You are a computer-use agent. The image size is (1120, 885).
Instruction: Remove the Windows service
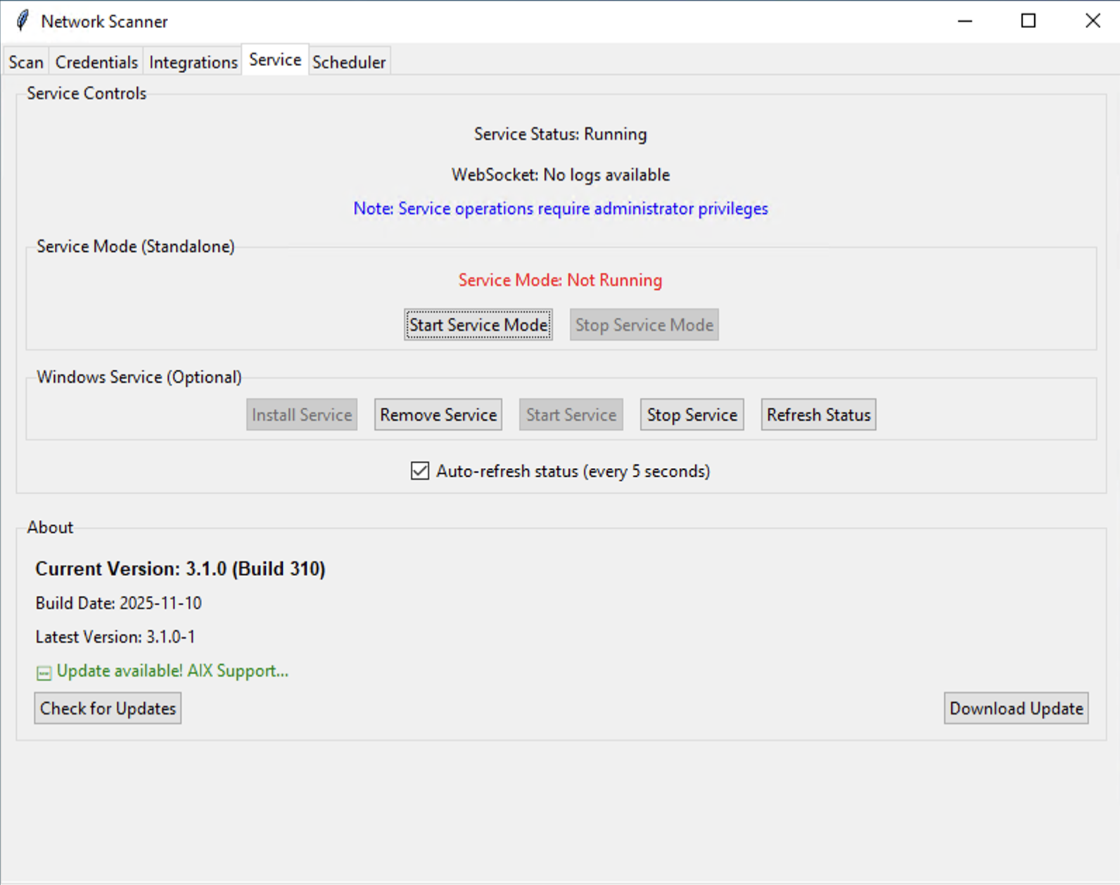click(x=438, y=414)
